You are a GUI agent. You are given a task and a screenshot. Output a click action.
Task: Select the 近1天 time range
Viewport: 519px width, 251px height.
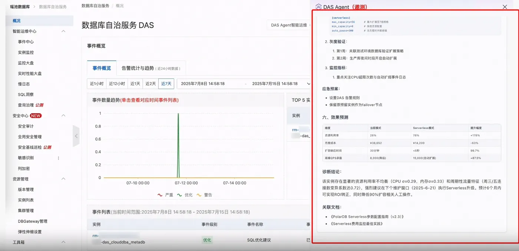[135, 84]
